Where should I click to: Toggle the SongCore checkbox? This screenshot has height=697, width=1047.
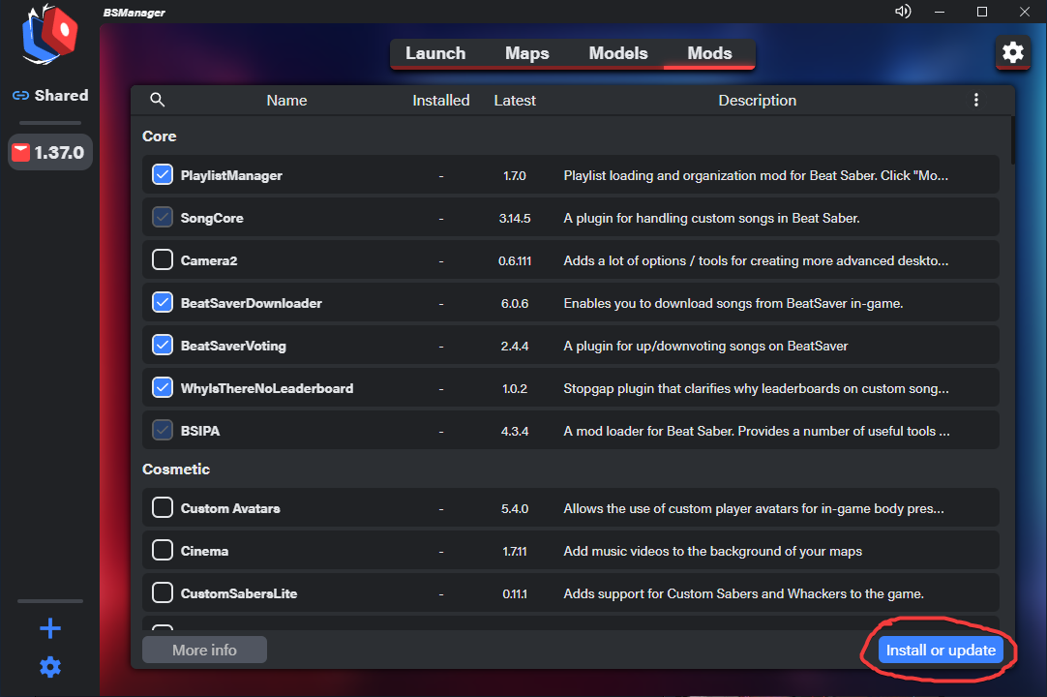pyautogui.click(x=163, y=217)
